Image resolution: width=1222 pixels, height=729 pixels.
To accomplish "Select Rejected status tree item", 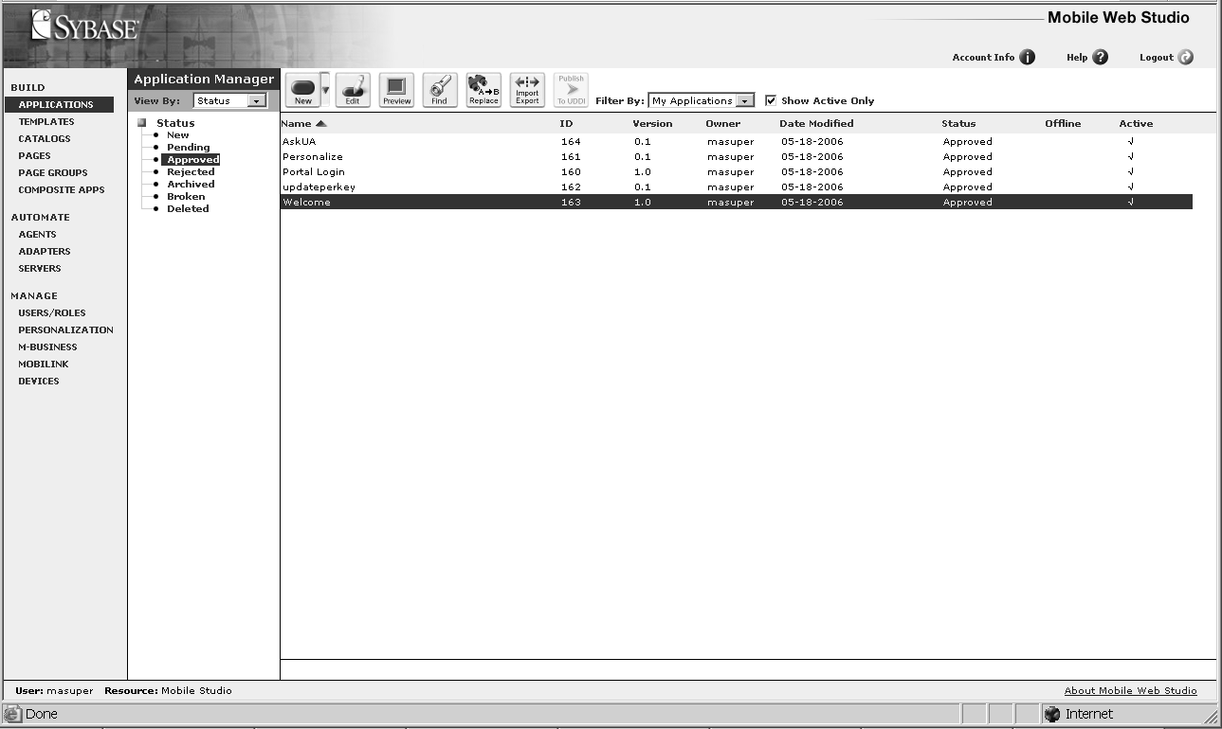I will [191, 172].
